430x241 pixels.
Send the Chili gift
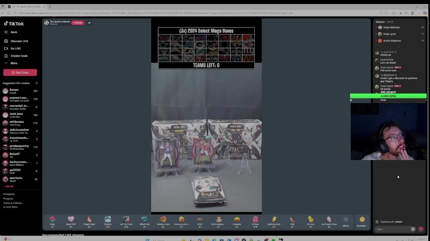(292, 222)
